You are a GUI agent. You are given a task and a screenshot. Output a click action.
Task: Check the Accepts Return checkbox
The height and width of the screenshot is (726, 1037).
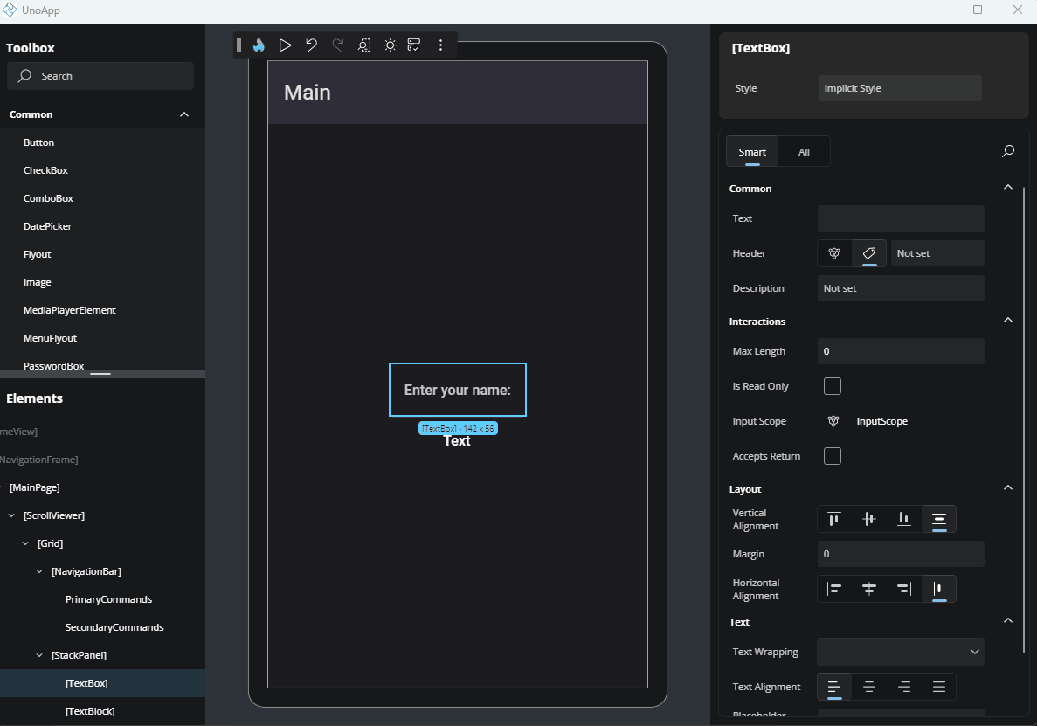click(832, 455)
